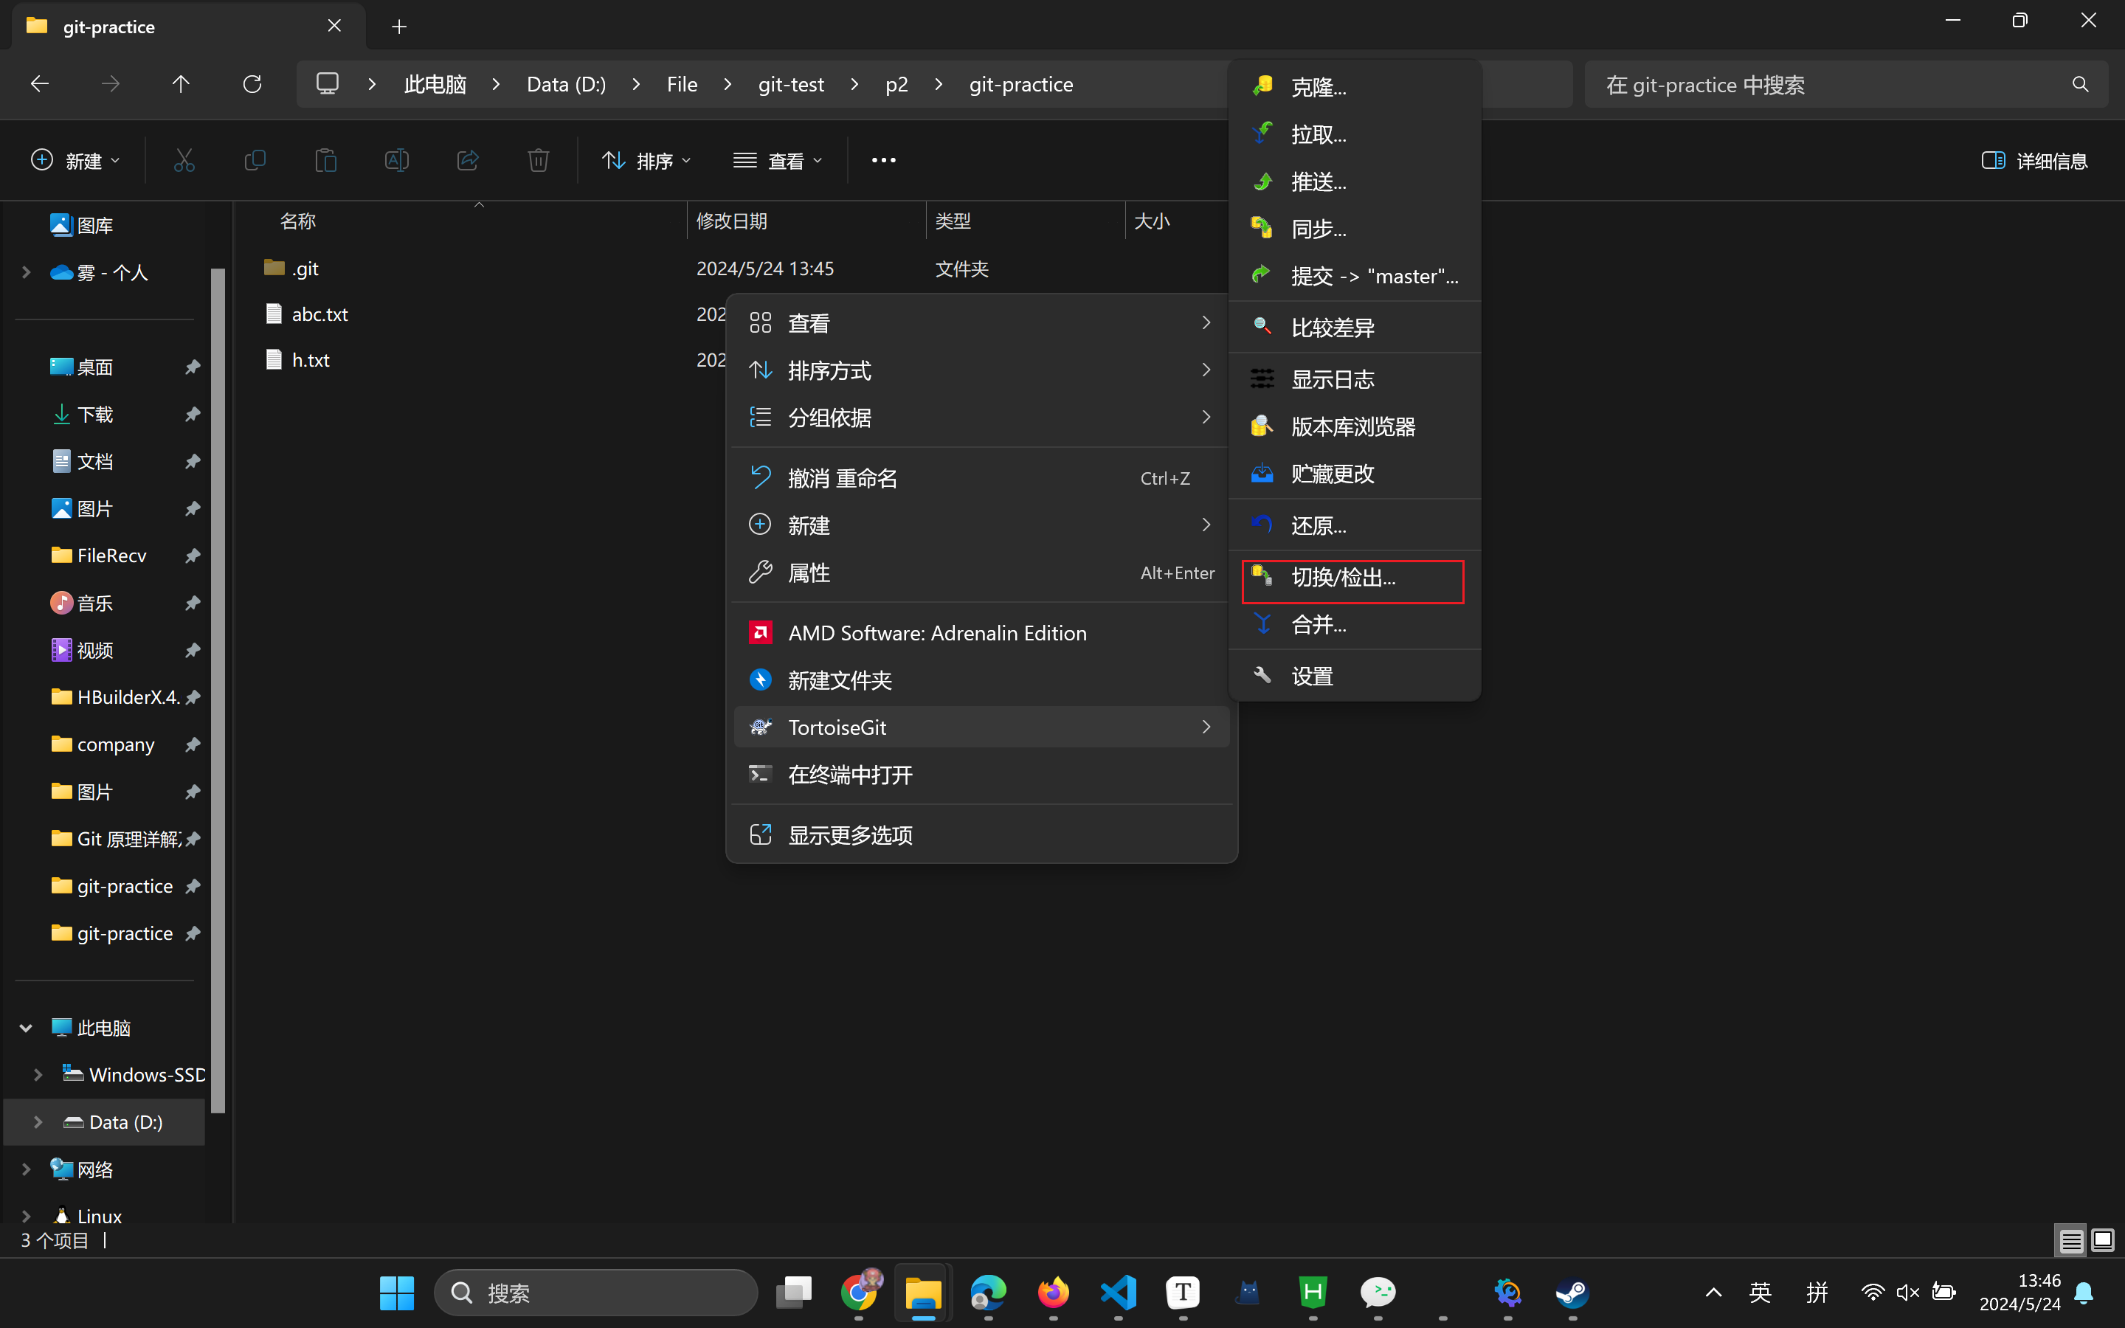2125x1328 pixels.
Task: Collapse the This PC tree node
Action: click(x=27, y=1028)
